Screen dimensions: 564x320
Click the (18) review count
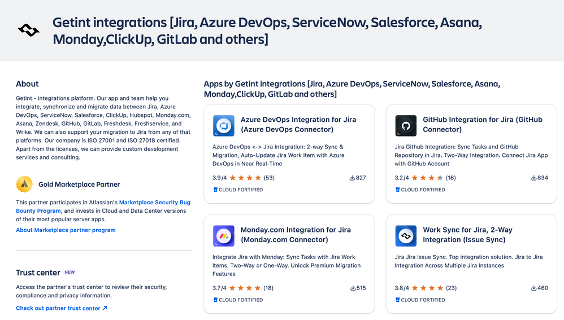[268, 288]
